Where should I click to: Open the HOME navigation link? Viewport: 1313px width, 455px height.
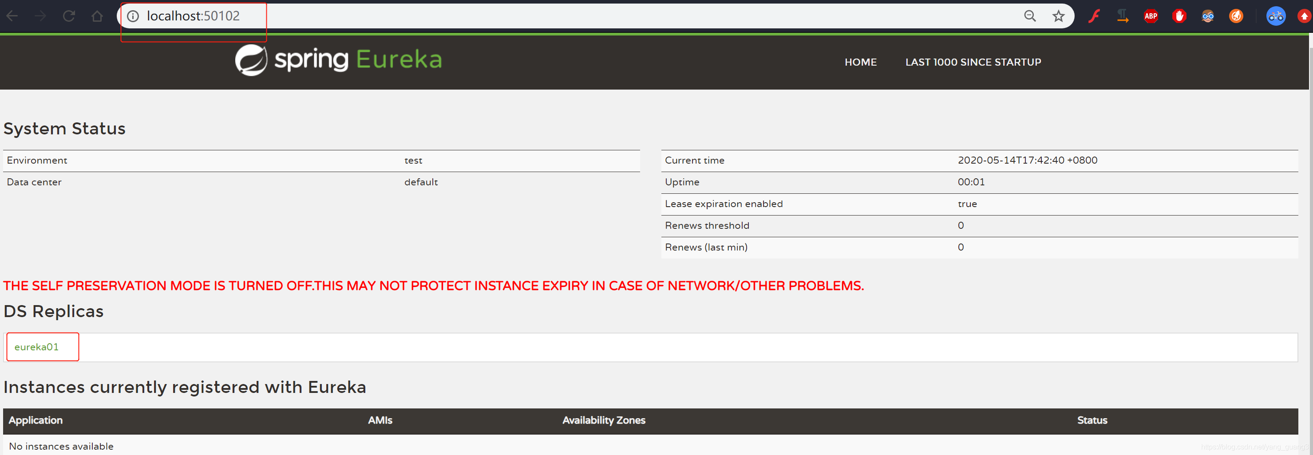tap(860, 62)
